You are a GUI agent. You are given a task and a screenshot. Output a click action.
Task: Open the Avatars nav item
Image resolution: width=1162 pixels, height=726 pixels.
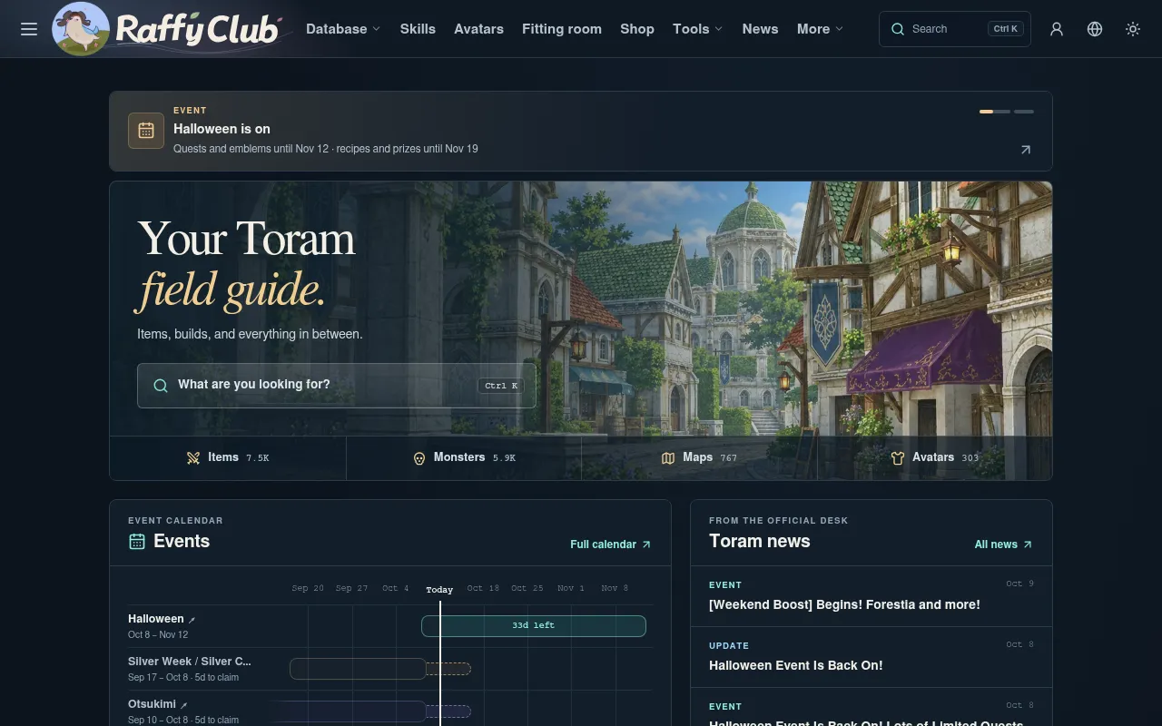pos(478,29)
